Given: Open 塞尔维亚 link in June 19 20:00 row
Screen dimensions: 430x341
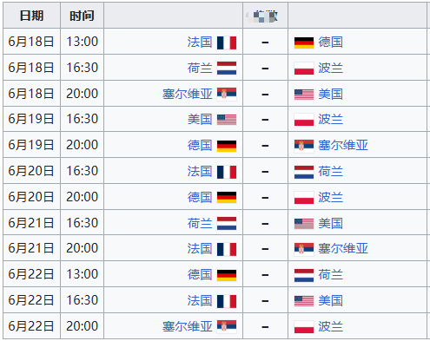Looking at the screenshot, I should (343, 145).
